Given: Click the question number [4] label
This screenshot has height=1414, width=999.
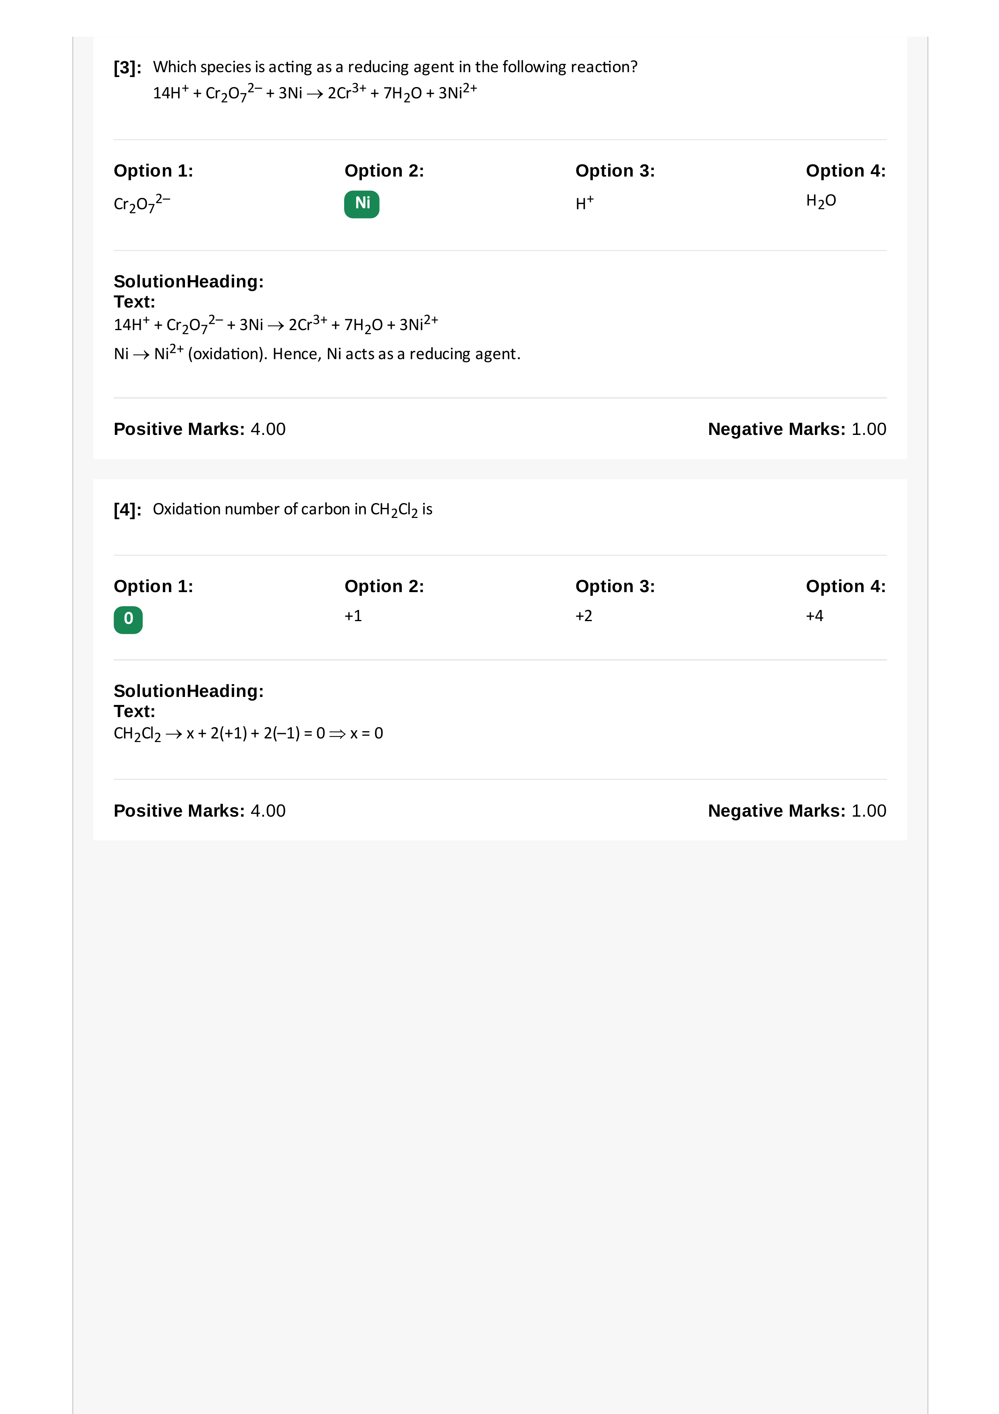Looking at the screenshot, I should [x=127, y=510].
